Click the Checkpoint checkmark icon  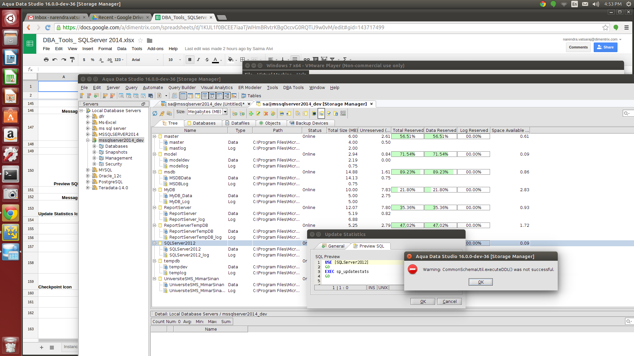[329, 113]
